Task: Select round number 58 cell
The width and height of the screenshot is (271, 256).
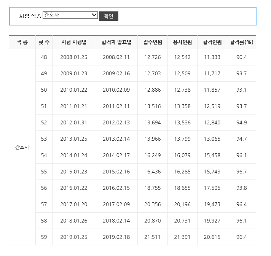Action: point(44,221)
